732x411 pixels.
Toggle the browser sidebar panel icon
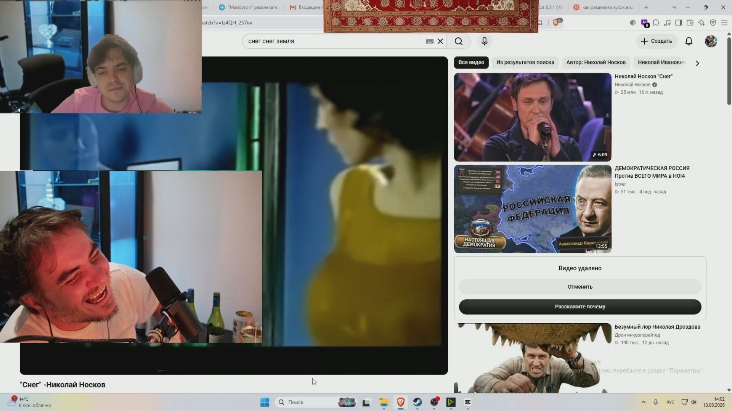point(679,23)
